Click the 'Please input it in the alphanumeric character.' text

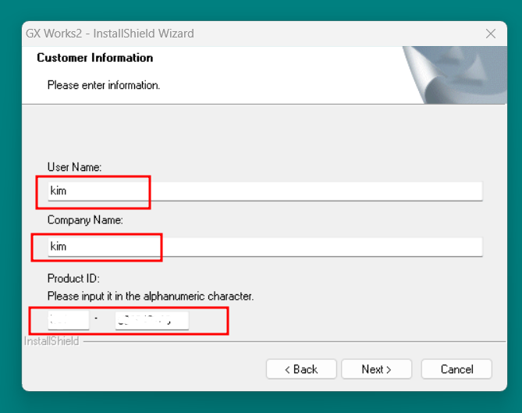[x=151, y=296]
